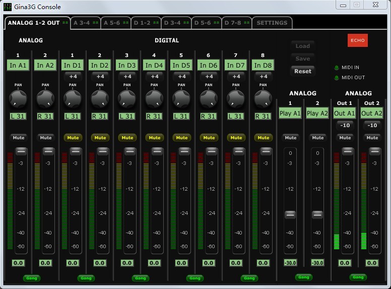Screen dimensions: 391x289
Task: Click the Reset button
Action: [303, 71]
